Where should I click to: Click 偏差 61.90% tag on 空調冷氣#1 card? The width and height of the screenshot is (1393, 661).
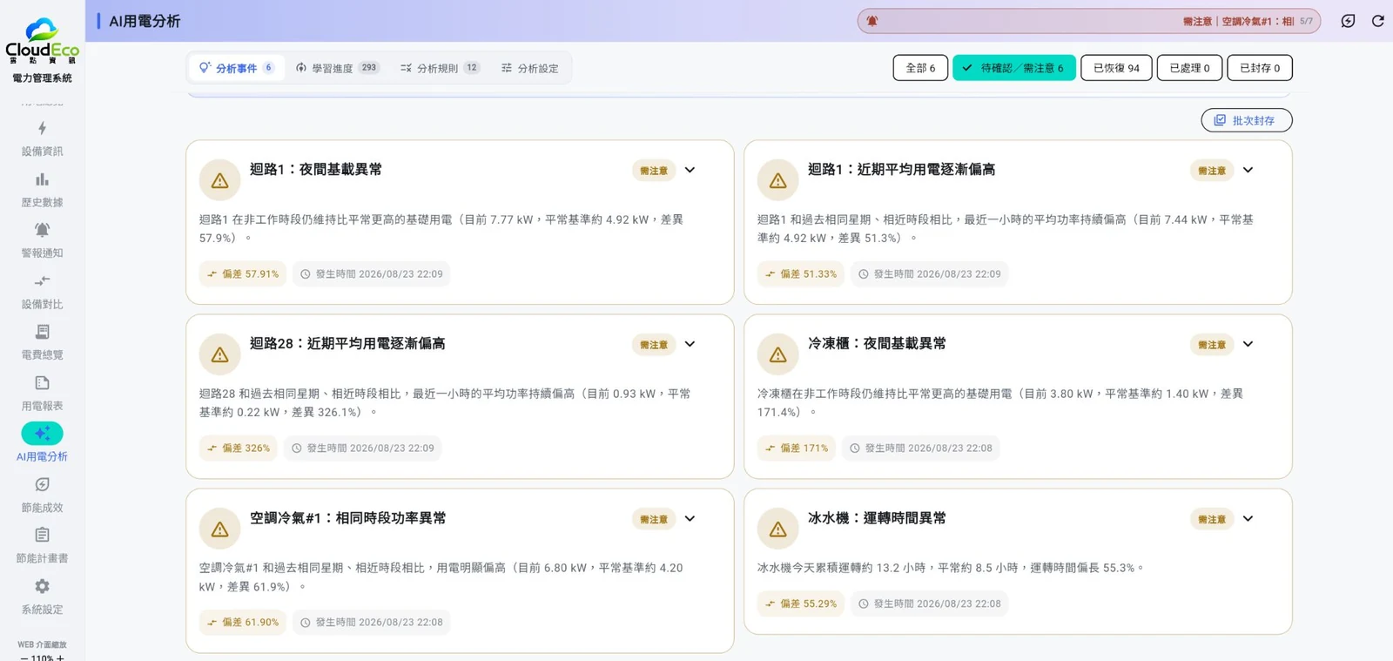pyautogui.click(x=242, y=622)
